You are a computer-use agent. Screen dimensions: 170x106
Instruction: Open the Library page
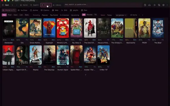click(57, 5)
